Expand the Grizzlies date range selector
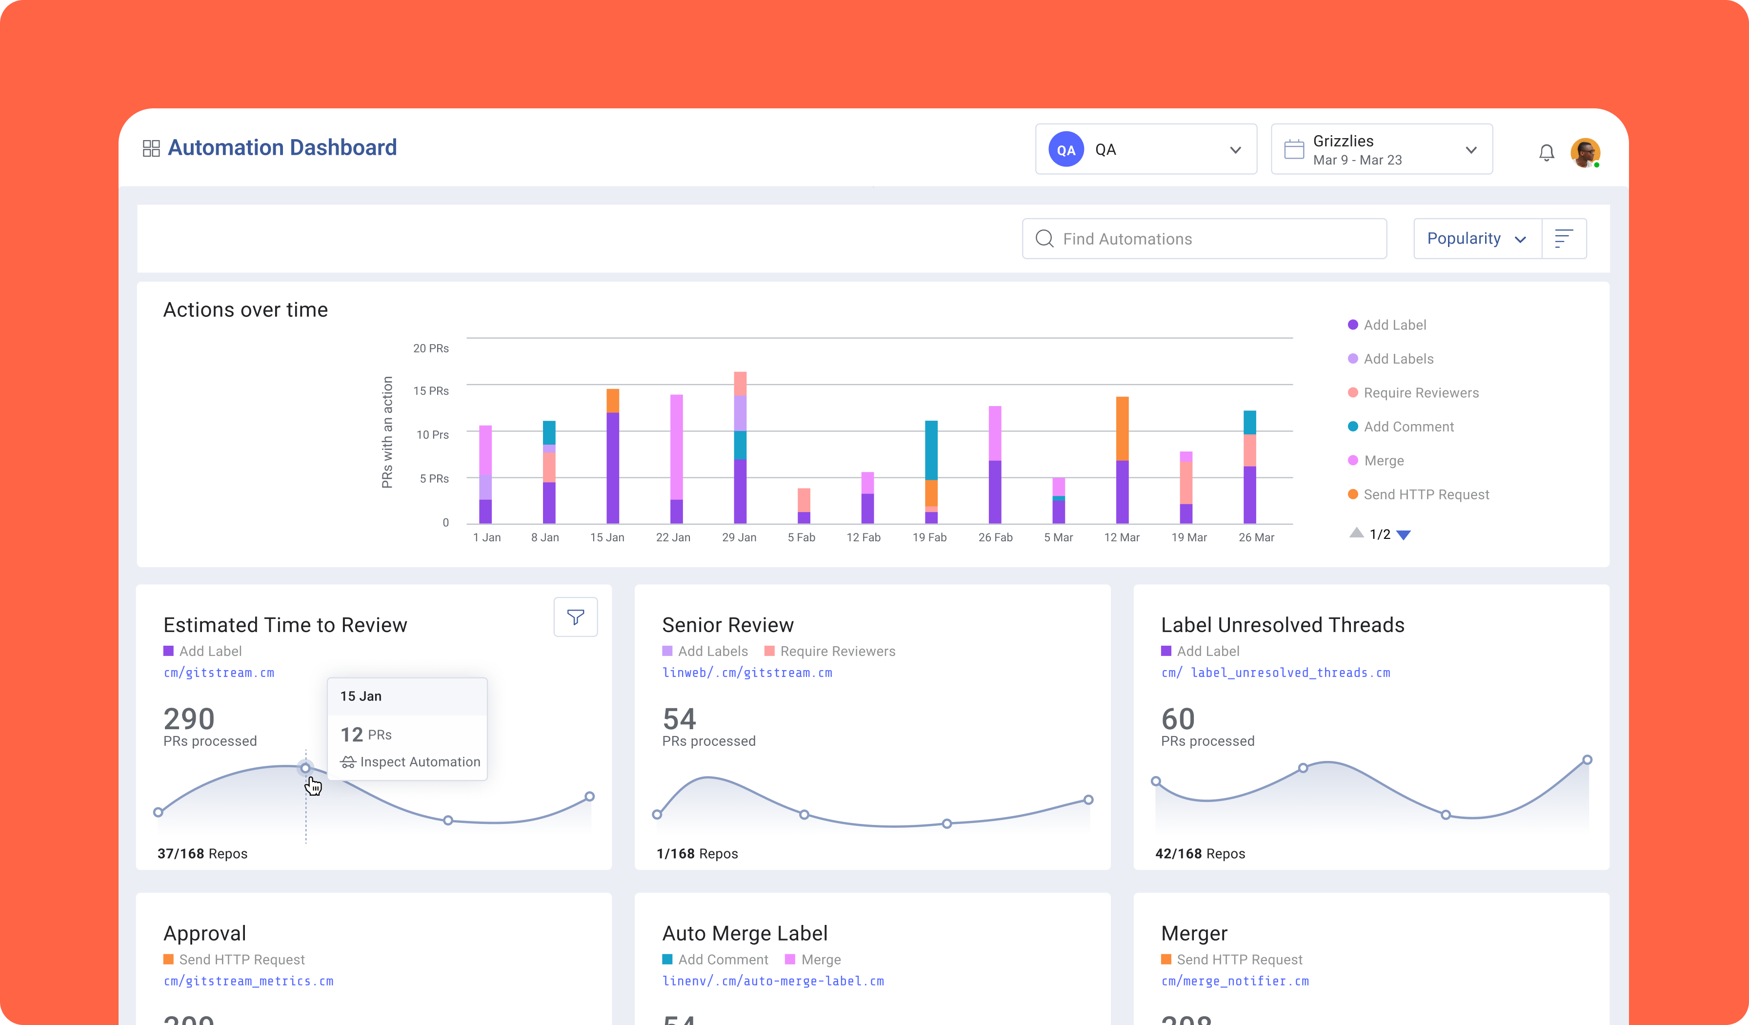This screenshot has width=1749, height=1025. point(1471,148)
